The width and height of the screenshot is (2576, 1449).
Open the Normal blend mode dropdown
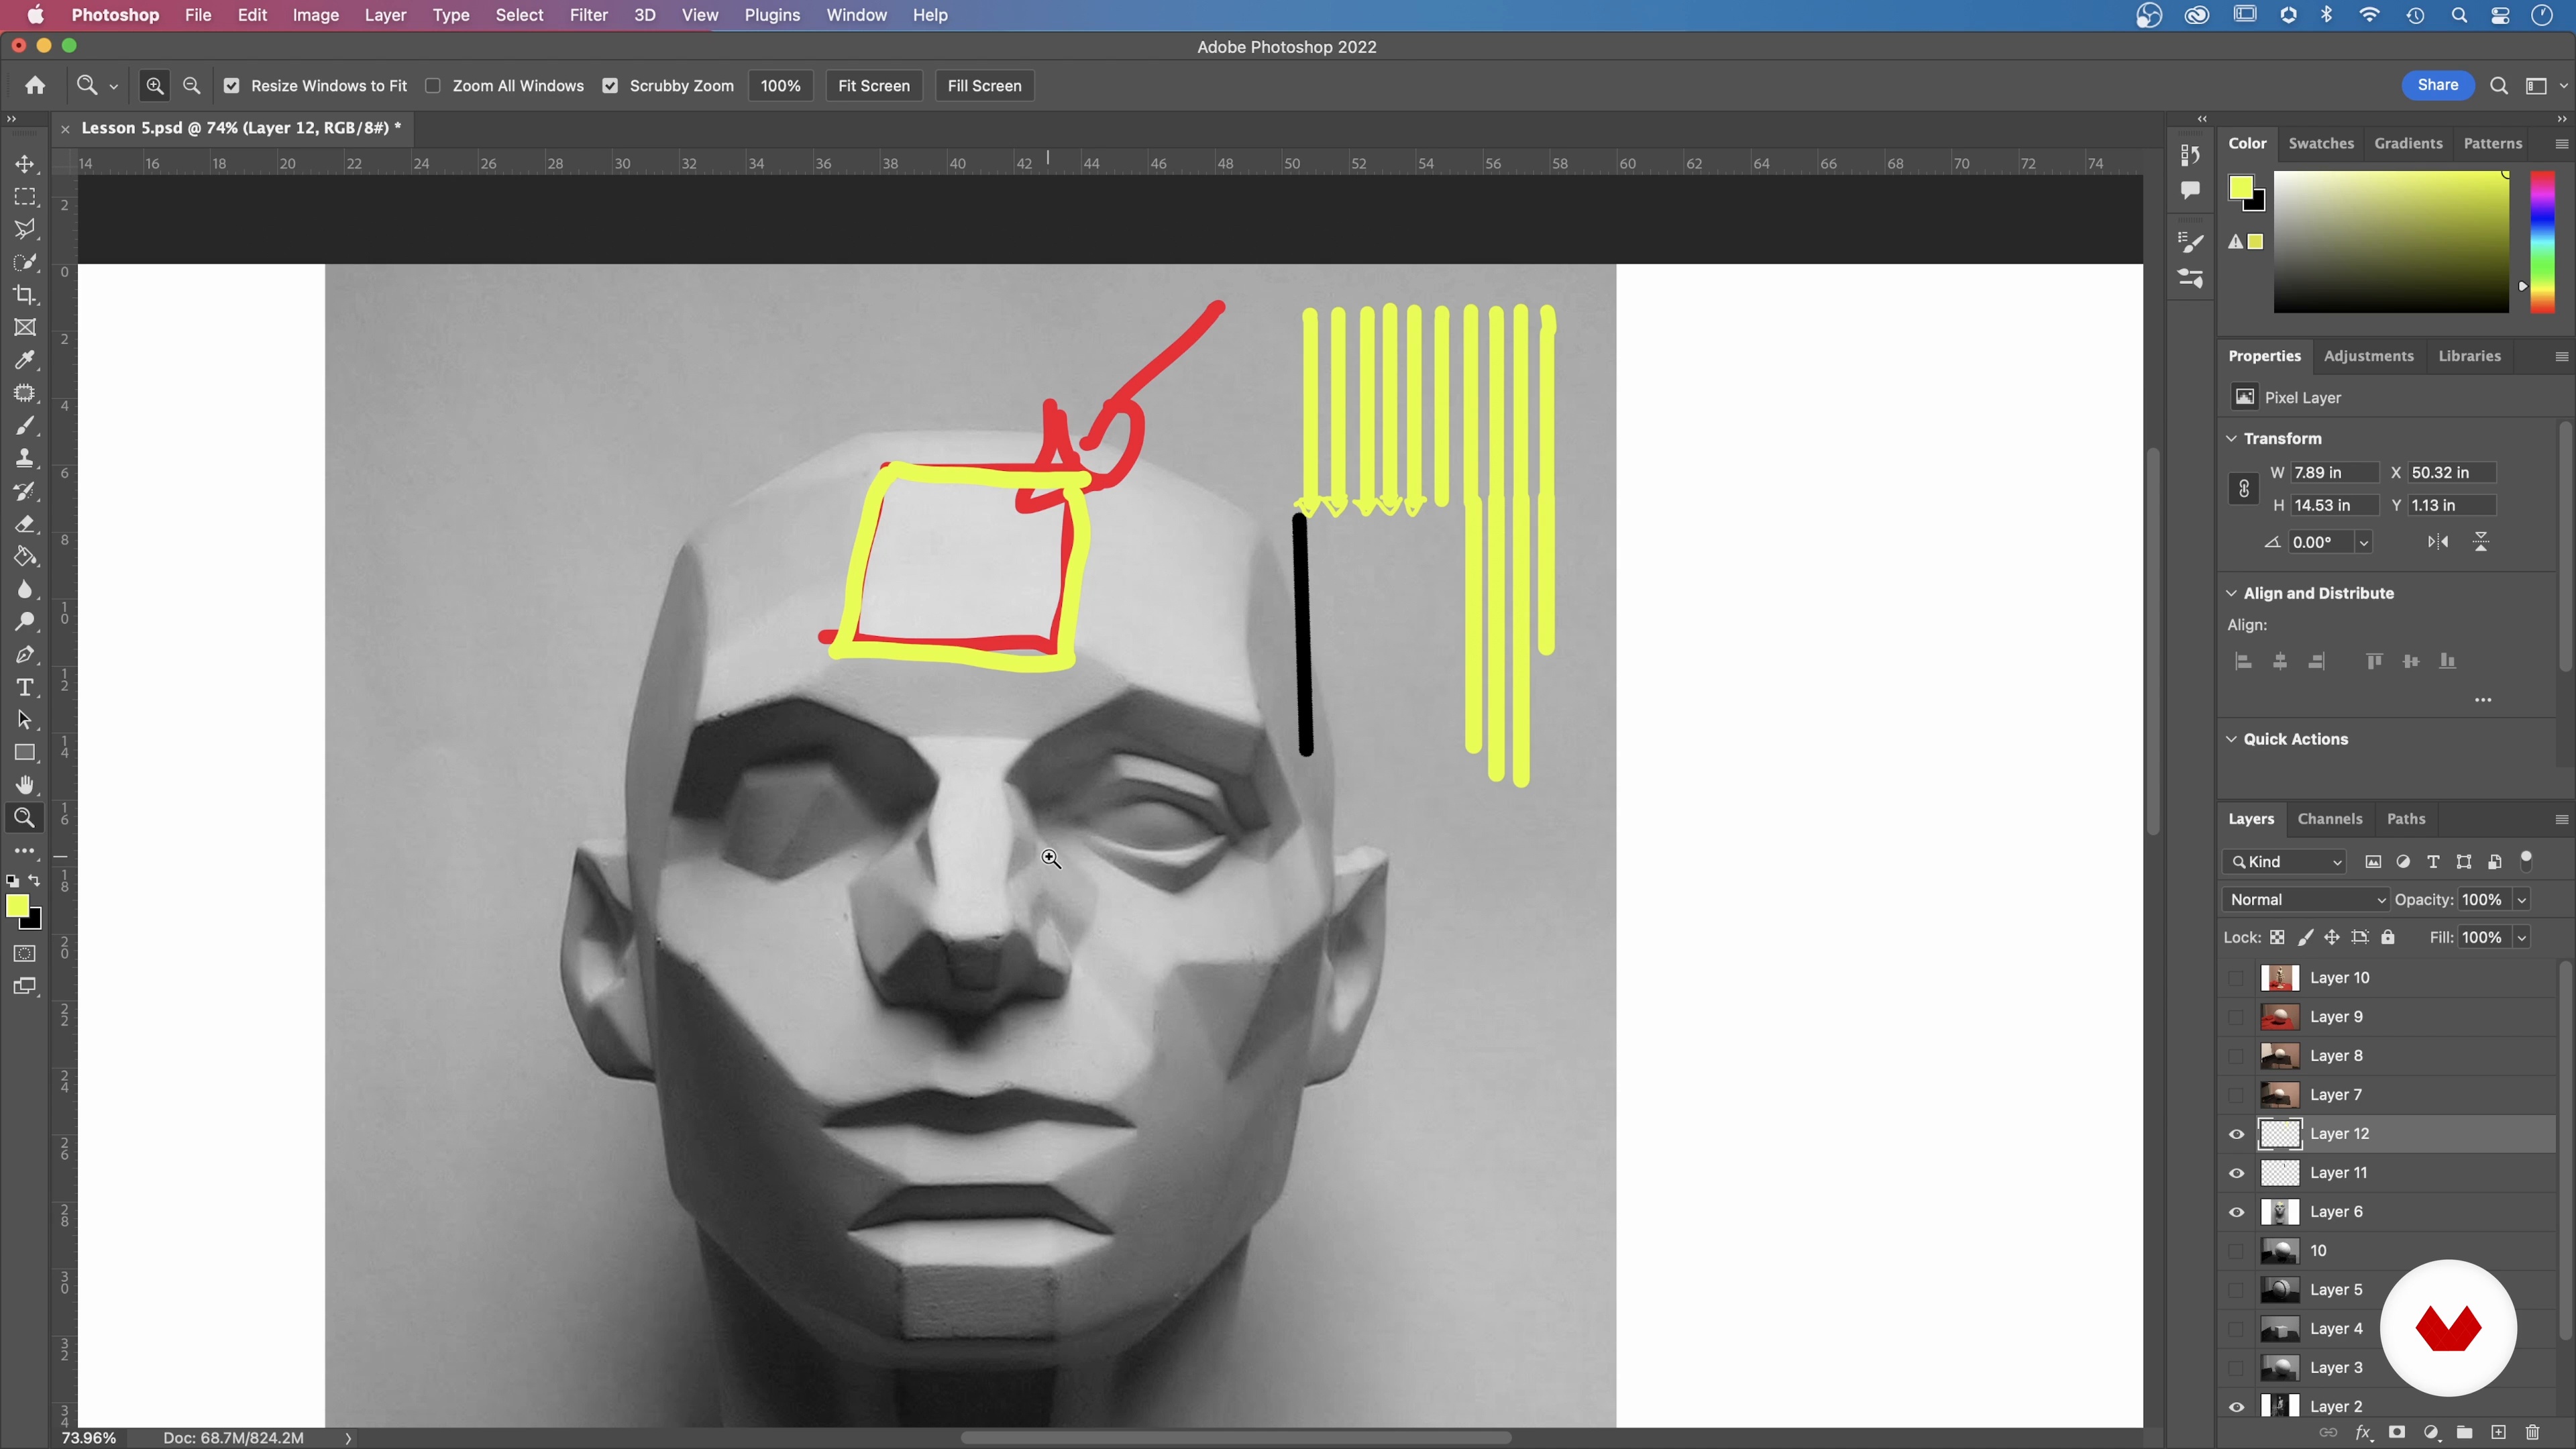2304,900
